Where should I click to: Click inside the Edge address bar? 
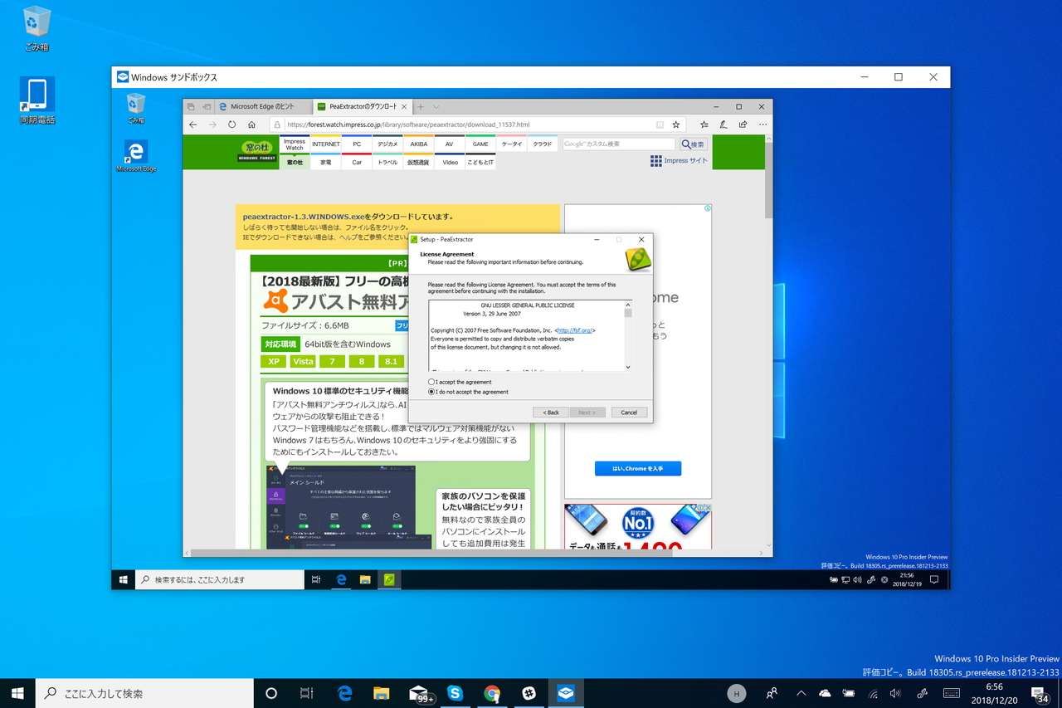(458, 125)
